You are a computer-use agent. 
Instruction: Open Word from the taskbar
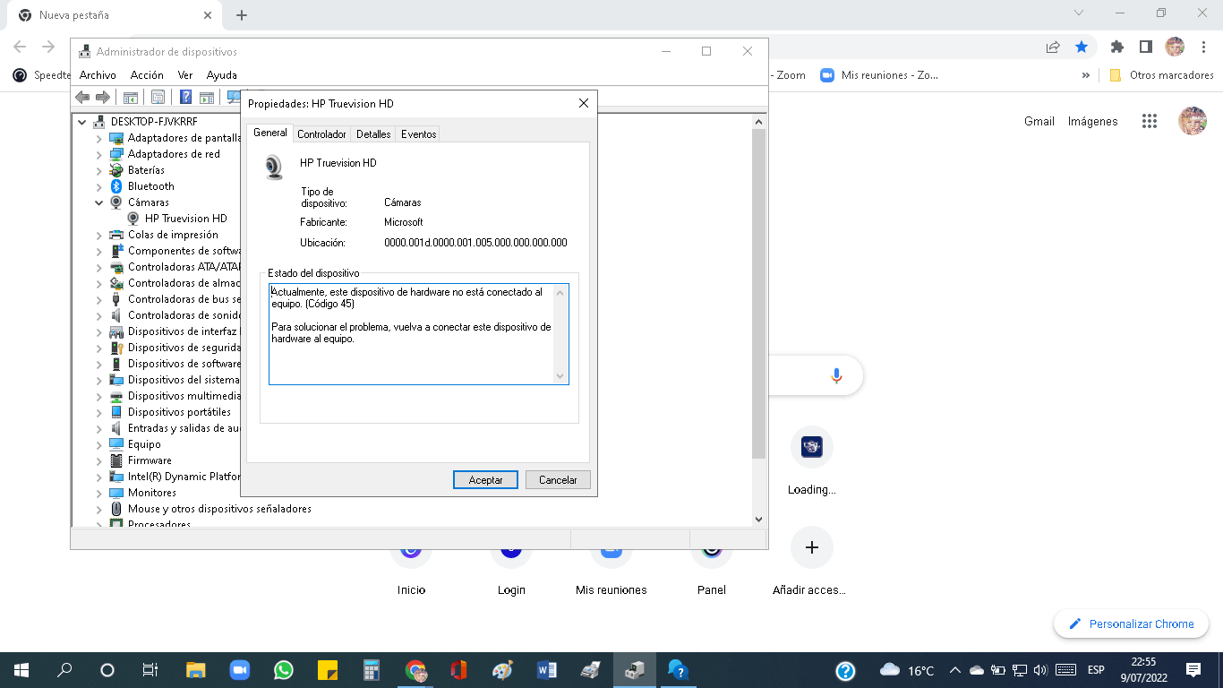click(x=546, y=670)
